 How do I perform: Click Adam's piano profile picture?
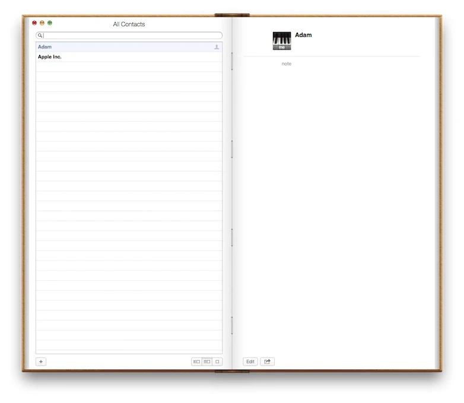[282, 41]
